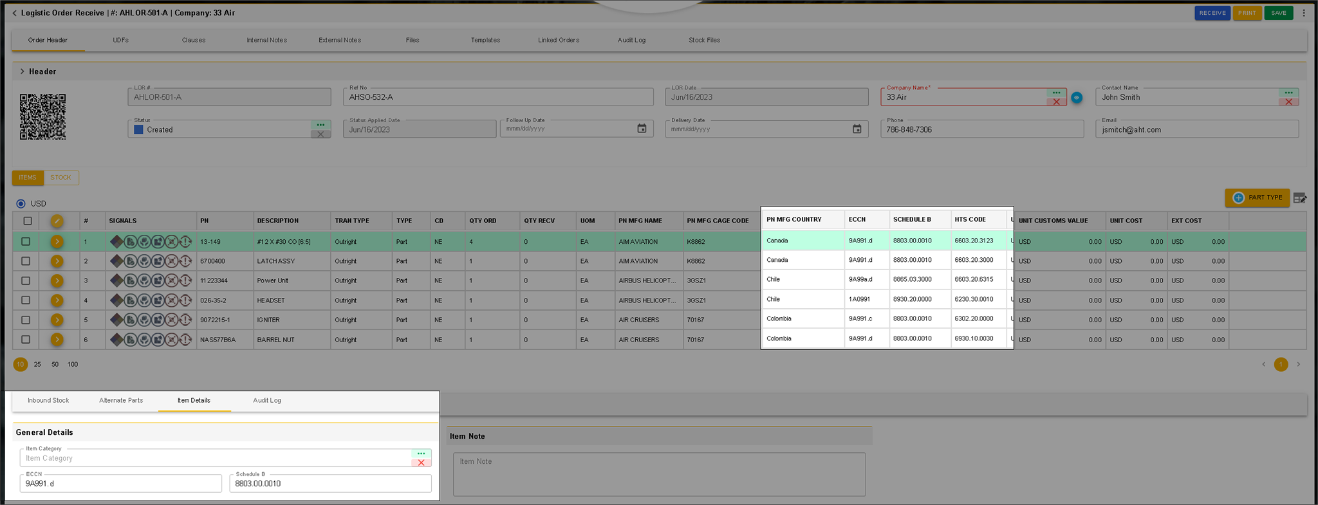The height and width of the screenshot is (505, 1318).
Task: Check the box for row 3 Power Unit
Action: pos(26,280)
